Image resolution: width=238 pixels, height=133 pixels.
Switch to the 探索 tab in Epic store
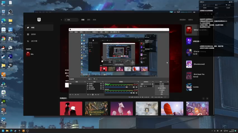click(x=83, y=20)
